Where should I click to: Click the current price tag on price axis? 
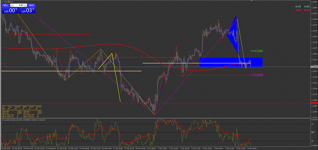(x=313, y=67)
